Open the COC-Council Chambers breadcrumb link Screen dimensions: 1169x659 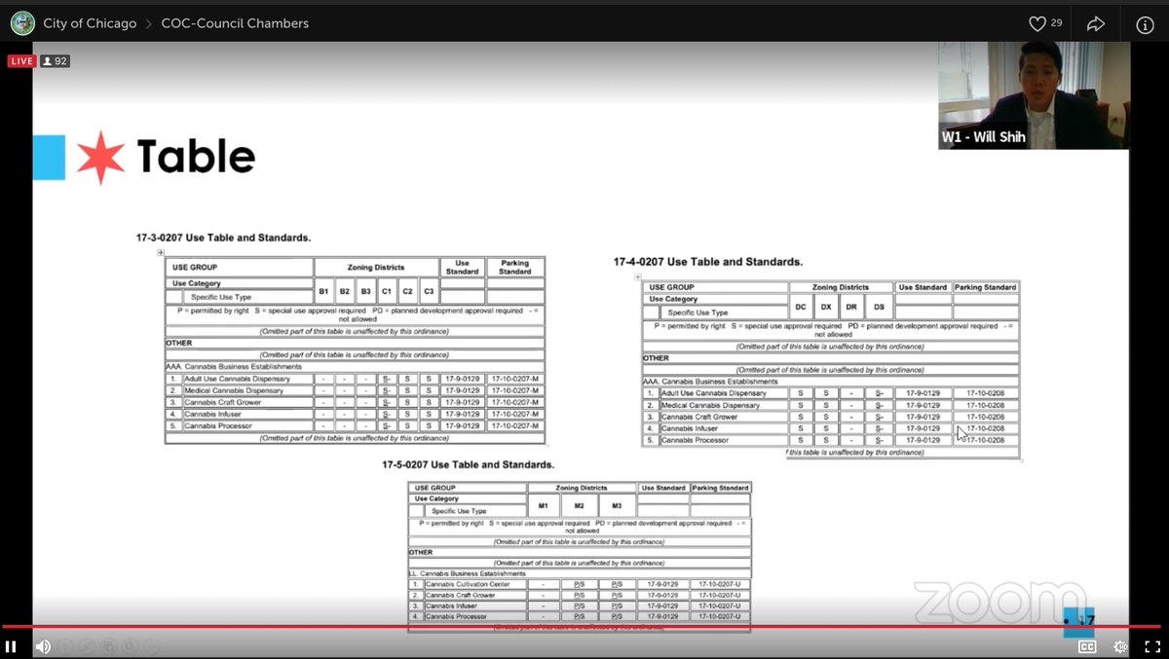235,23
